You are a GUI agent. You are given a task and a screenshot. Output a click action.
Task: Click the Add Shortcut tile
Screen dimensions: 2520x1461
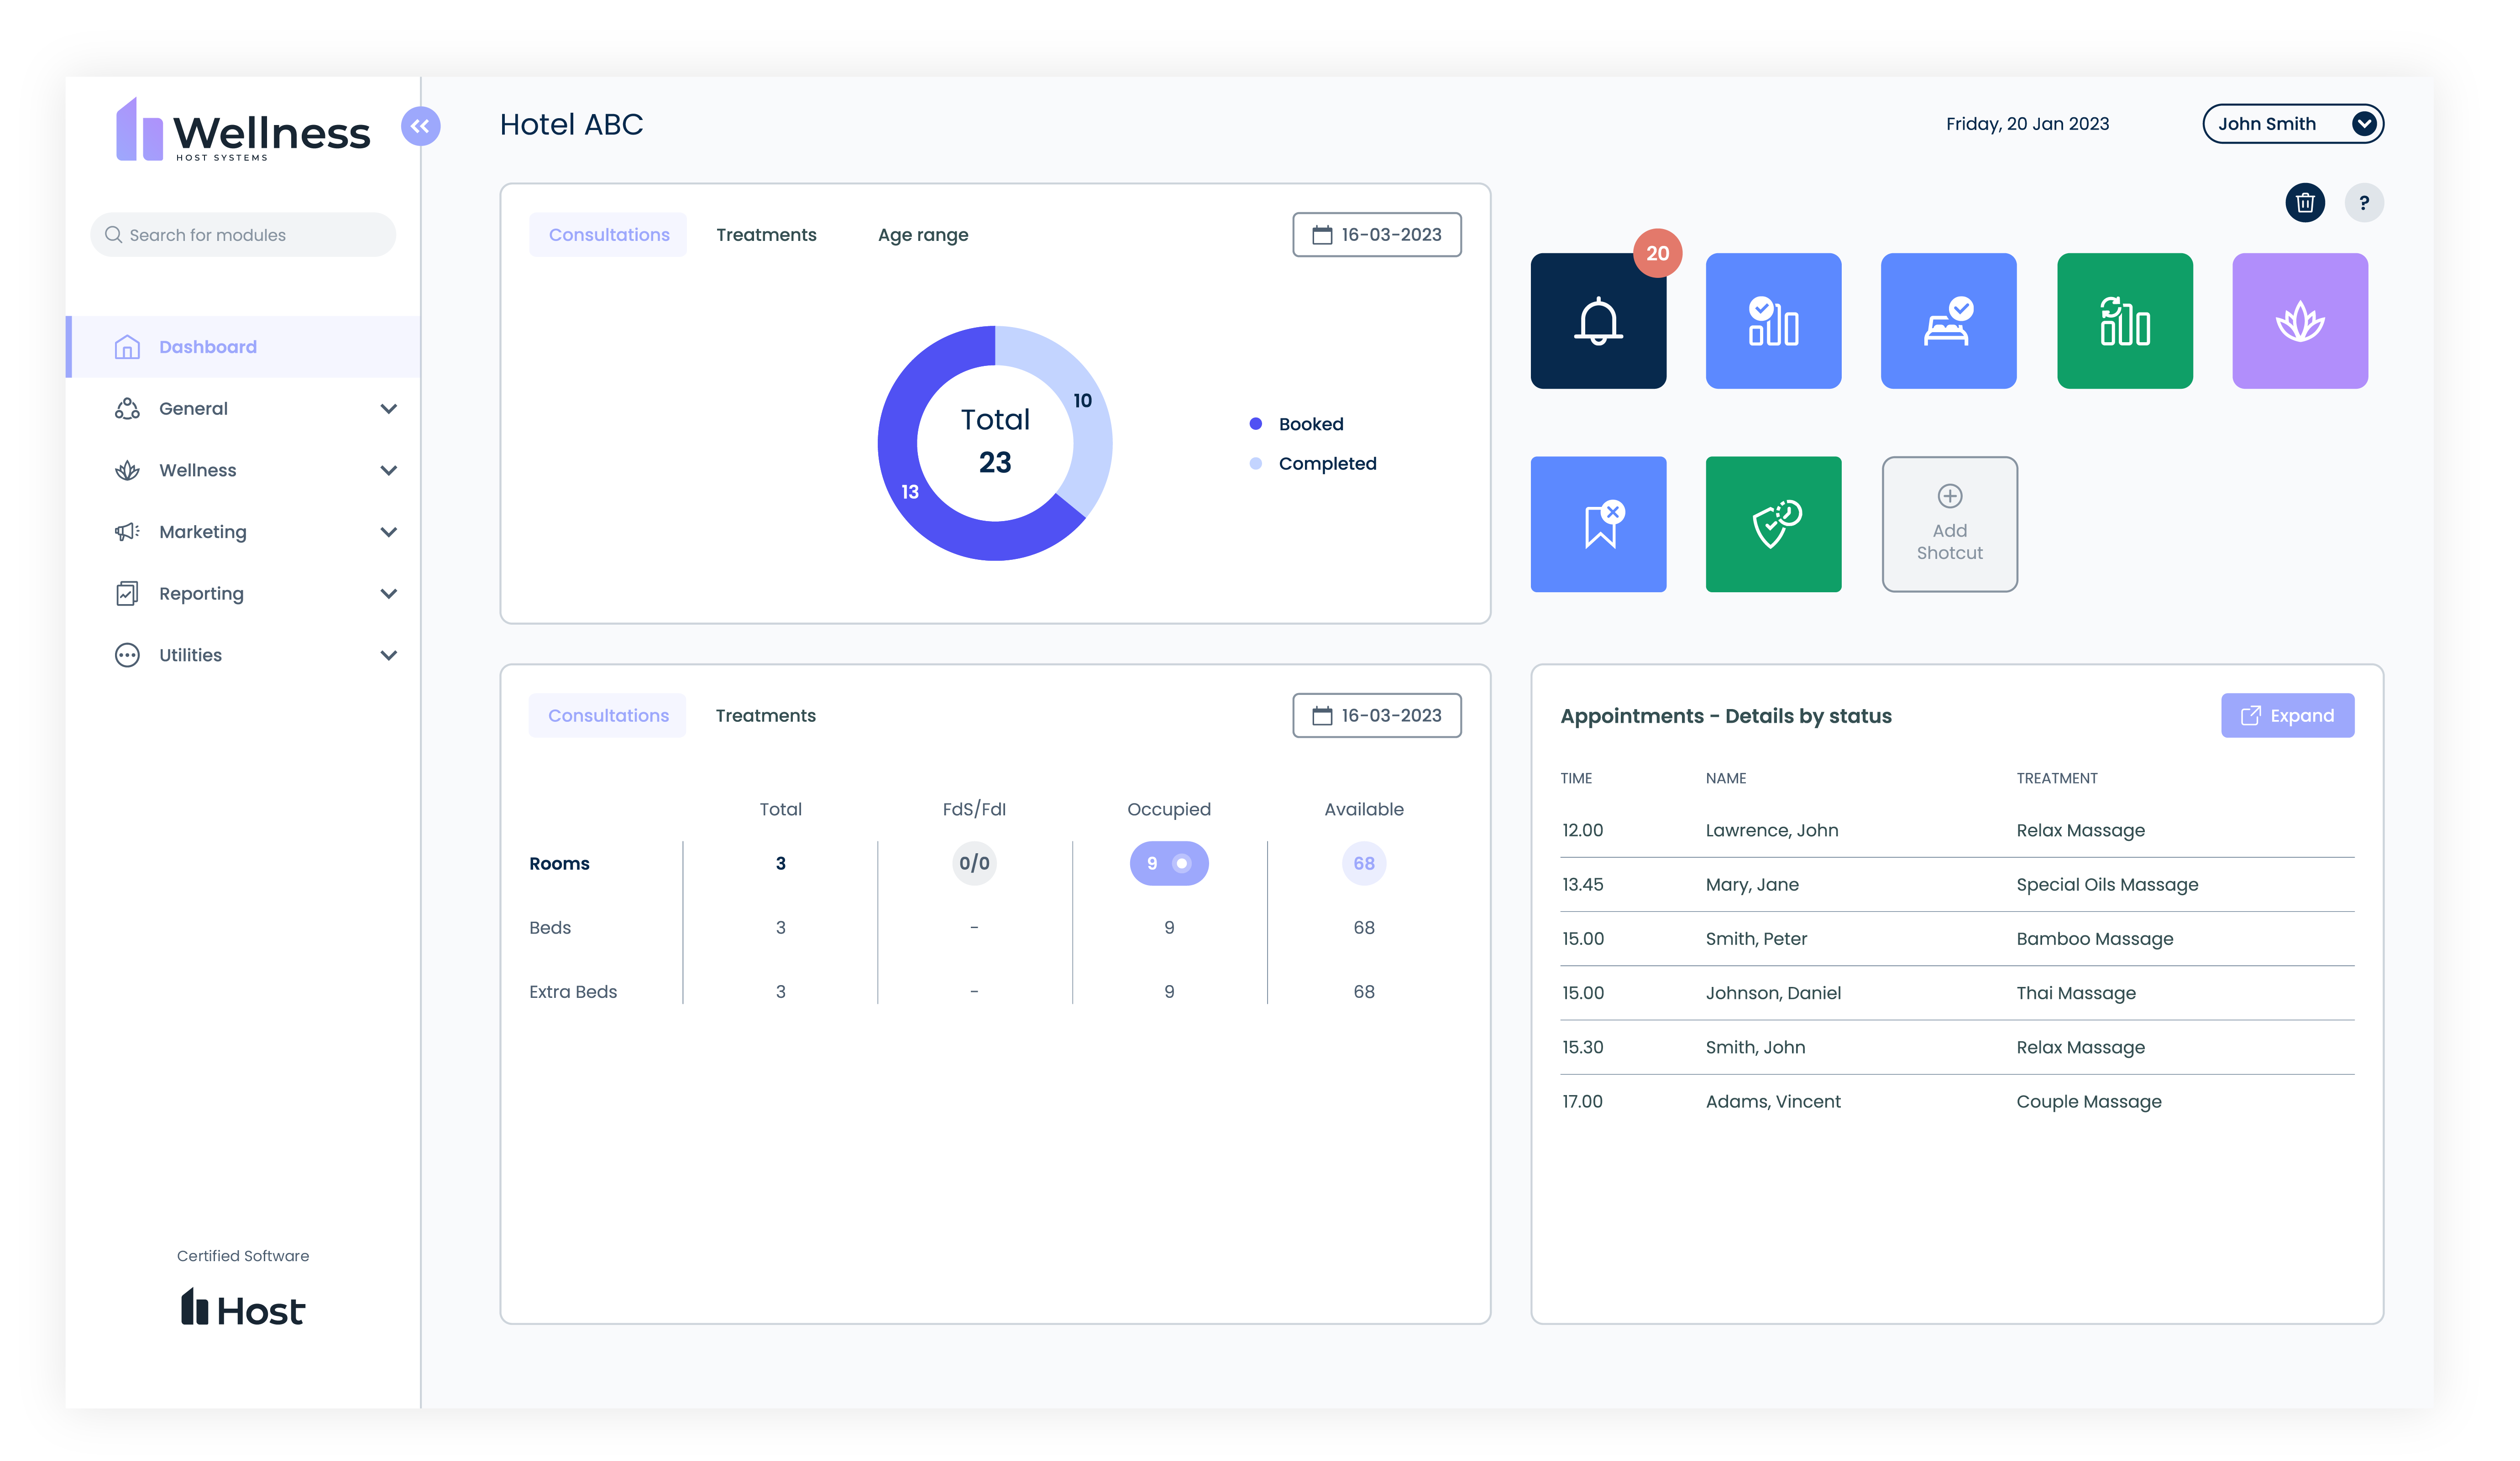pos(1949,525)
